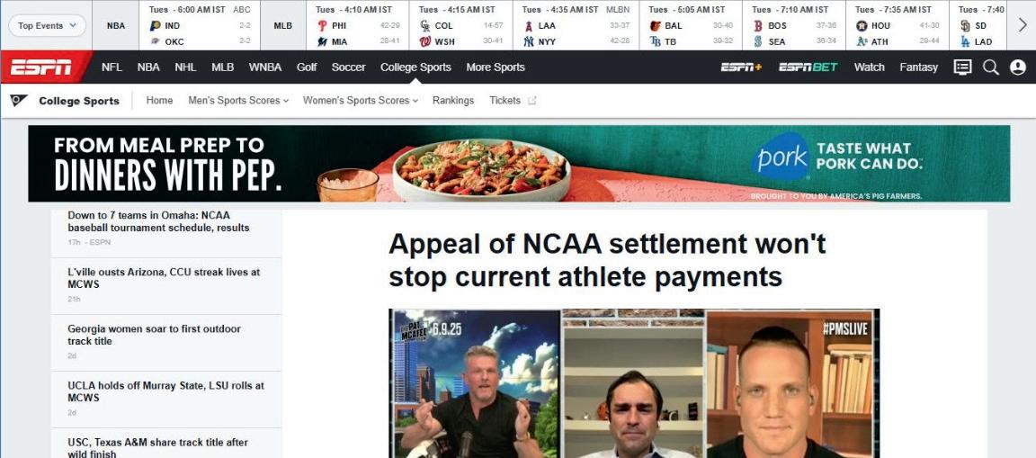Click the Pork dinners banner ad
This screenshot has width=1036, height=458.
tap(519, 163)
